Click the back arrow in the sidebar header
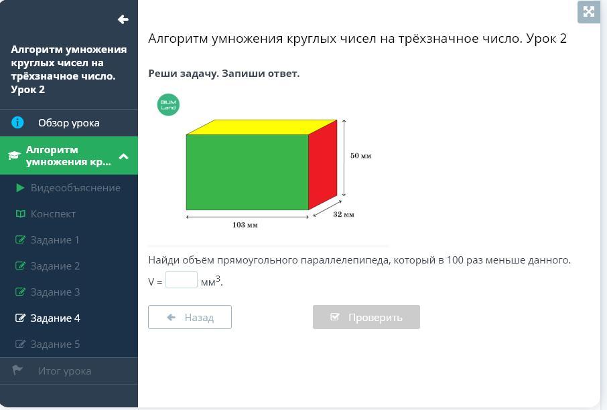Screen dimensions: 607x410 [123, 19]
